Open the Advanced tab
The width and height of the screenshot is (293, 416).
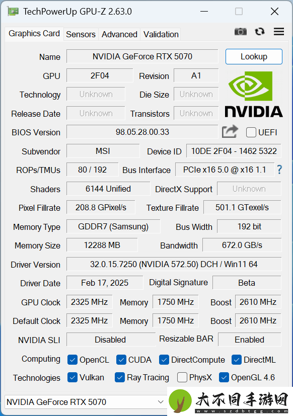click(x=119, y=34)
